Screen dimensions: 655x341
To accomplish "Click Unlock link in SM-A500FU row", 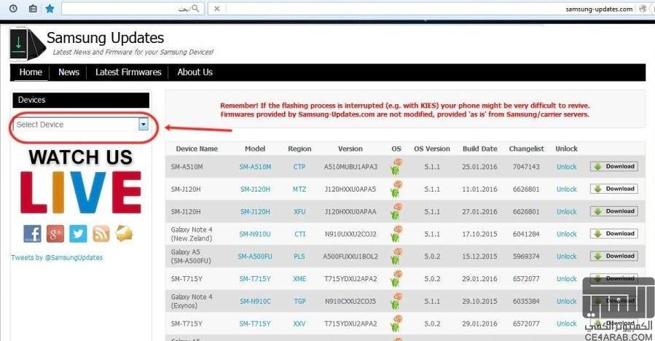I will point(566,256).
